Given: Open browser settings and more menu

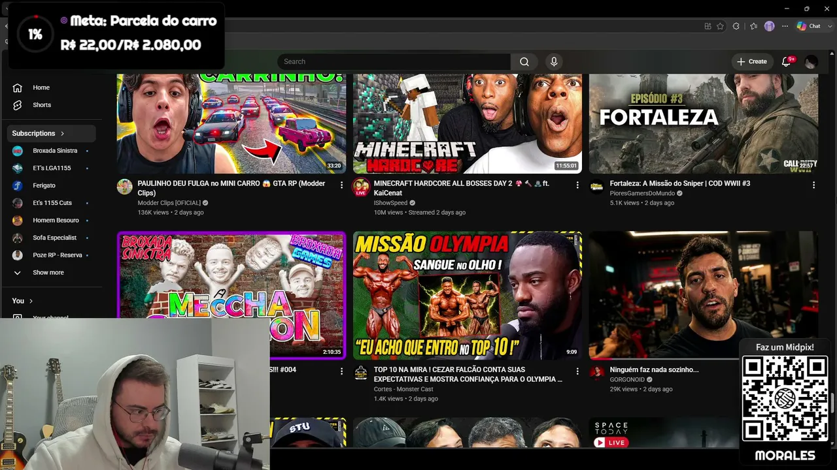Looking at the screenshot, I should [x=785, y=26].
